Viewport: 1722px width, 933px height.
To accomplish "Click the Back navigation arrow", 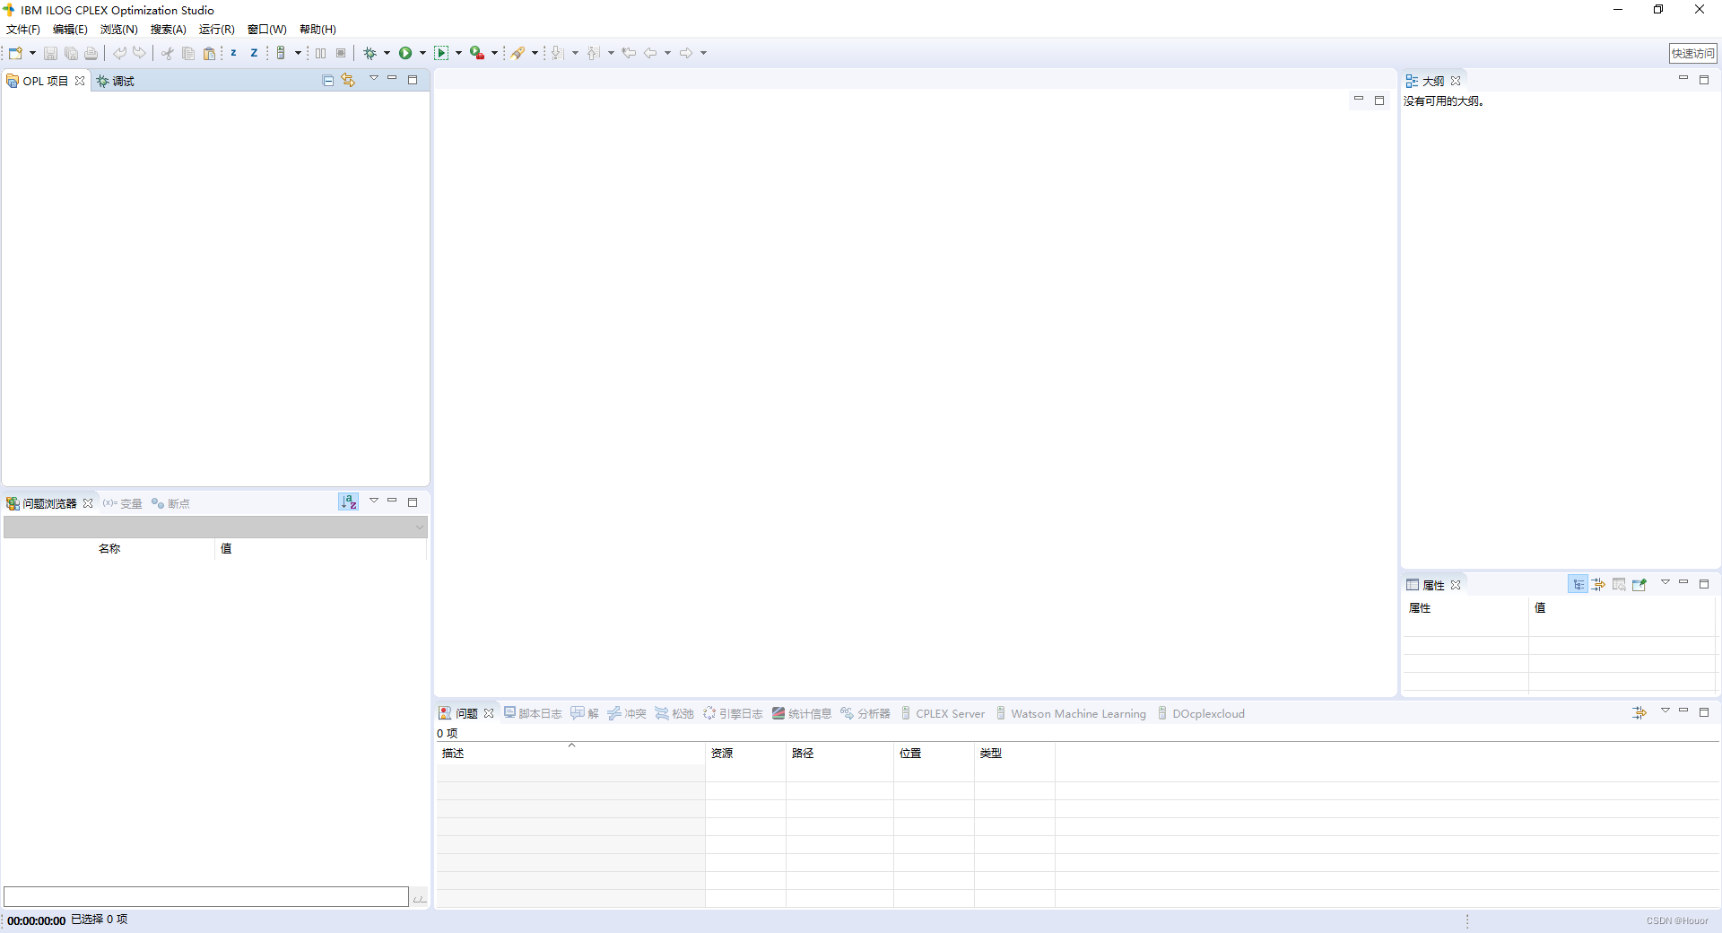I will [650, 53].
